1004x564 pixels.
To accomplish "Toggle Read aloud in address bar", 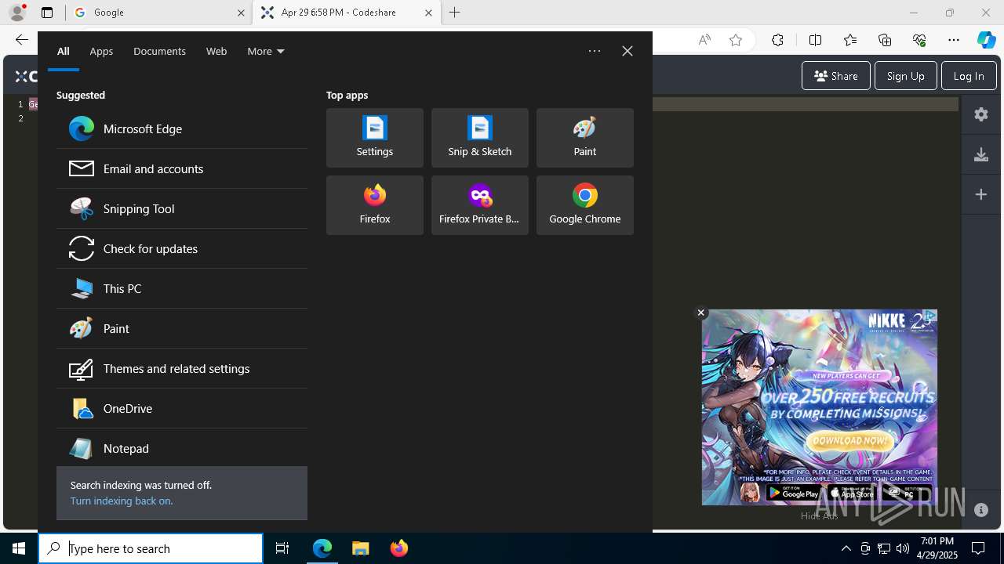I will click(704, 40).
